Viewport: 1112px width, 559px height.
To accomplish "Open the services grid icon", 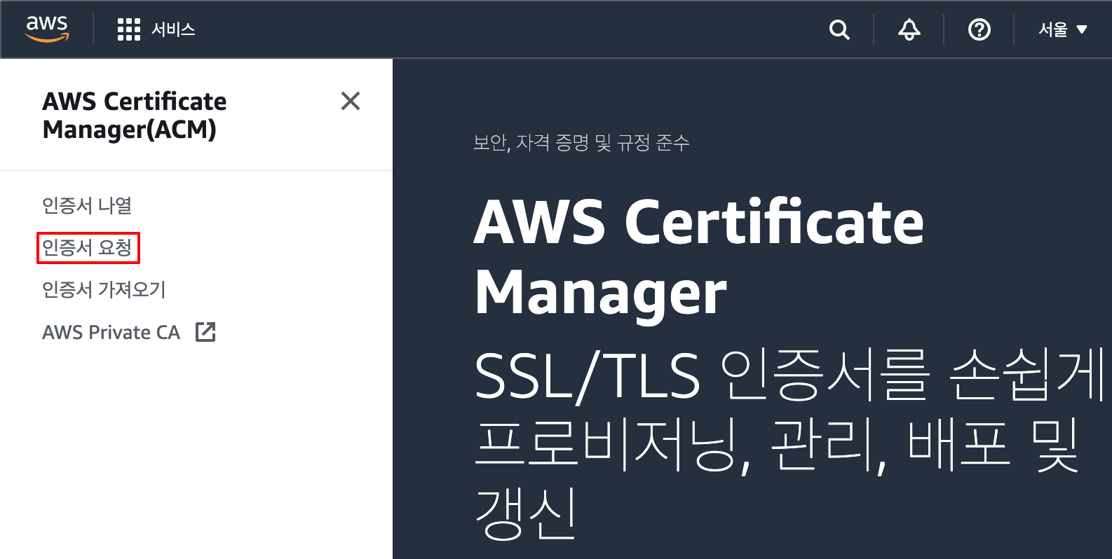I will (129, 29).
